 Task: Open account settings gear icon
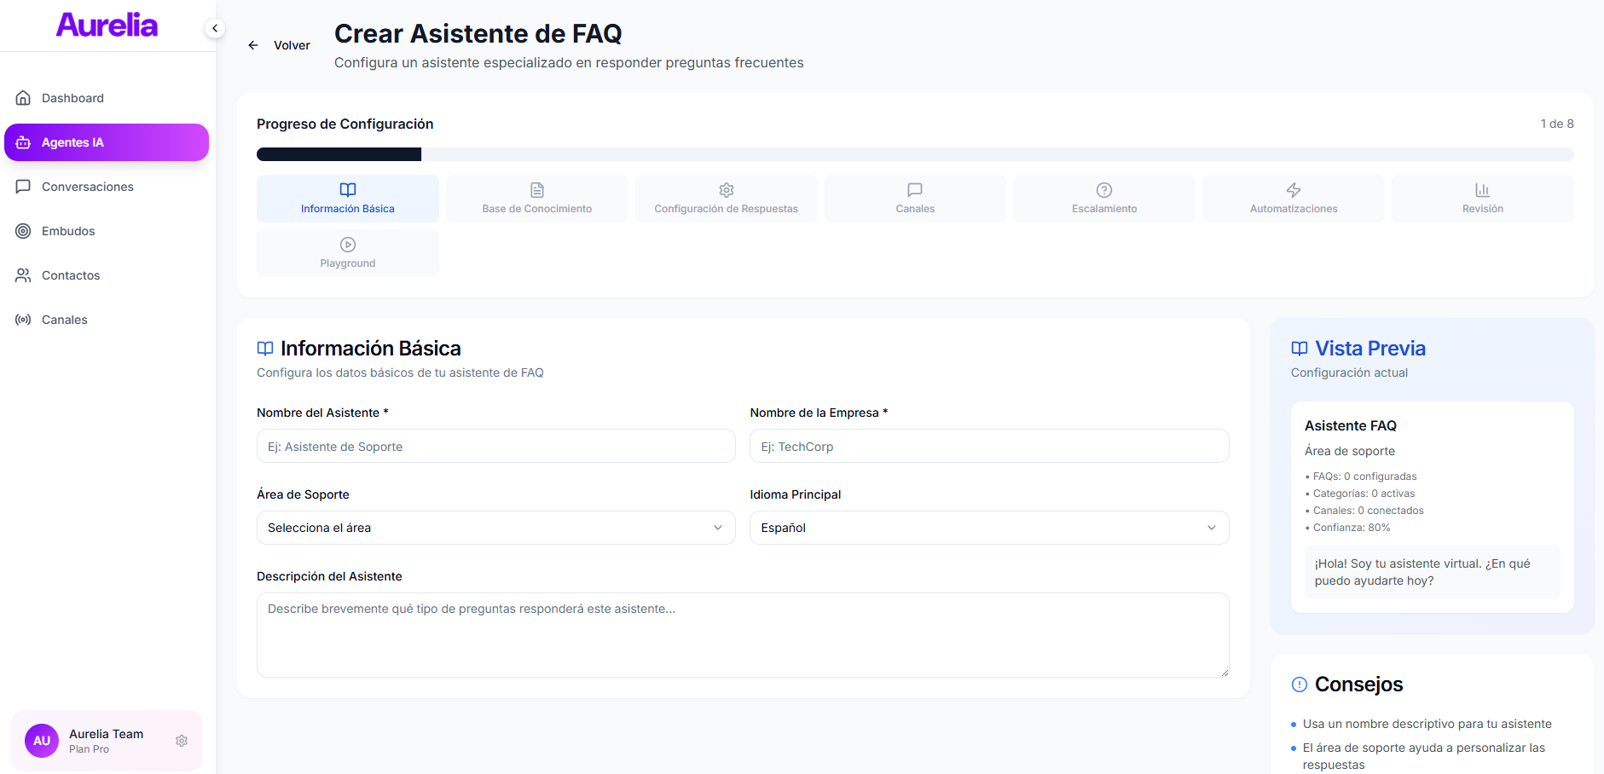(182, 741)
